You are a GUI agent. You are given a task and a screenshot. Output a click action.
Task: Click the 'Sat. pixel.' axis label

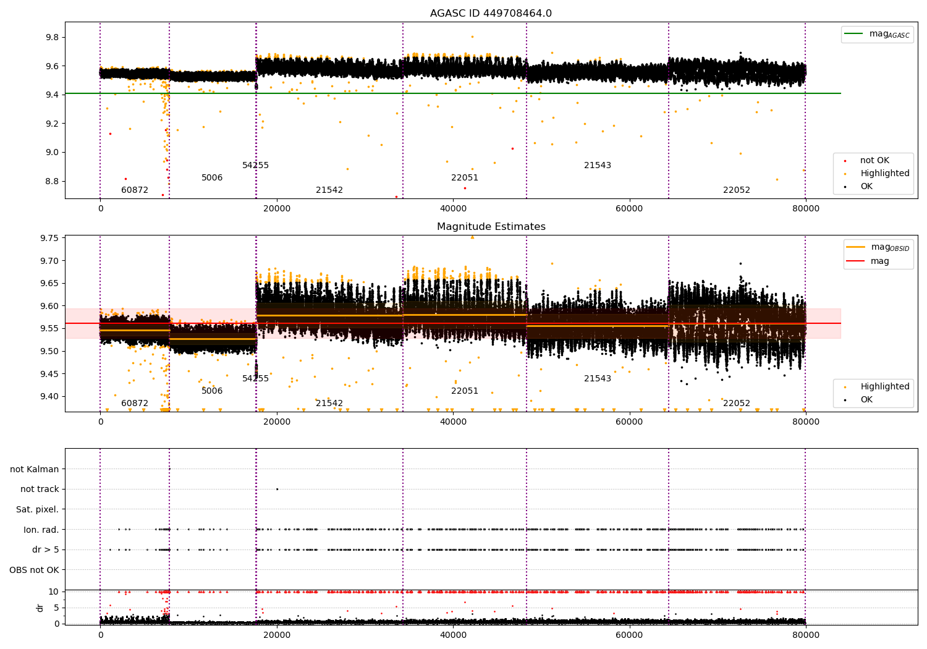tap(38, 509)
